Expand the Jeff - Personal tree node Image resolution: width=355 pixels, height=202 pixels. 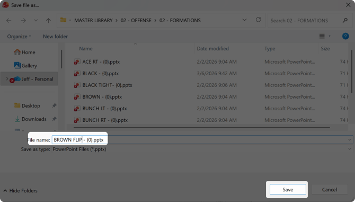7,79
